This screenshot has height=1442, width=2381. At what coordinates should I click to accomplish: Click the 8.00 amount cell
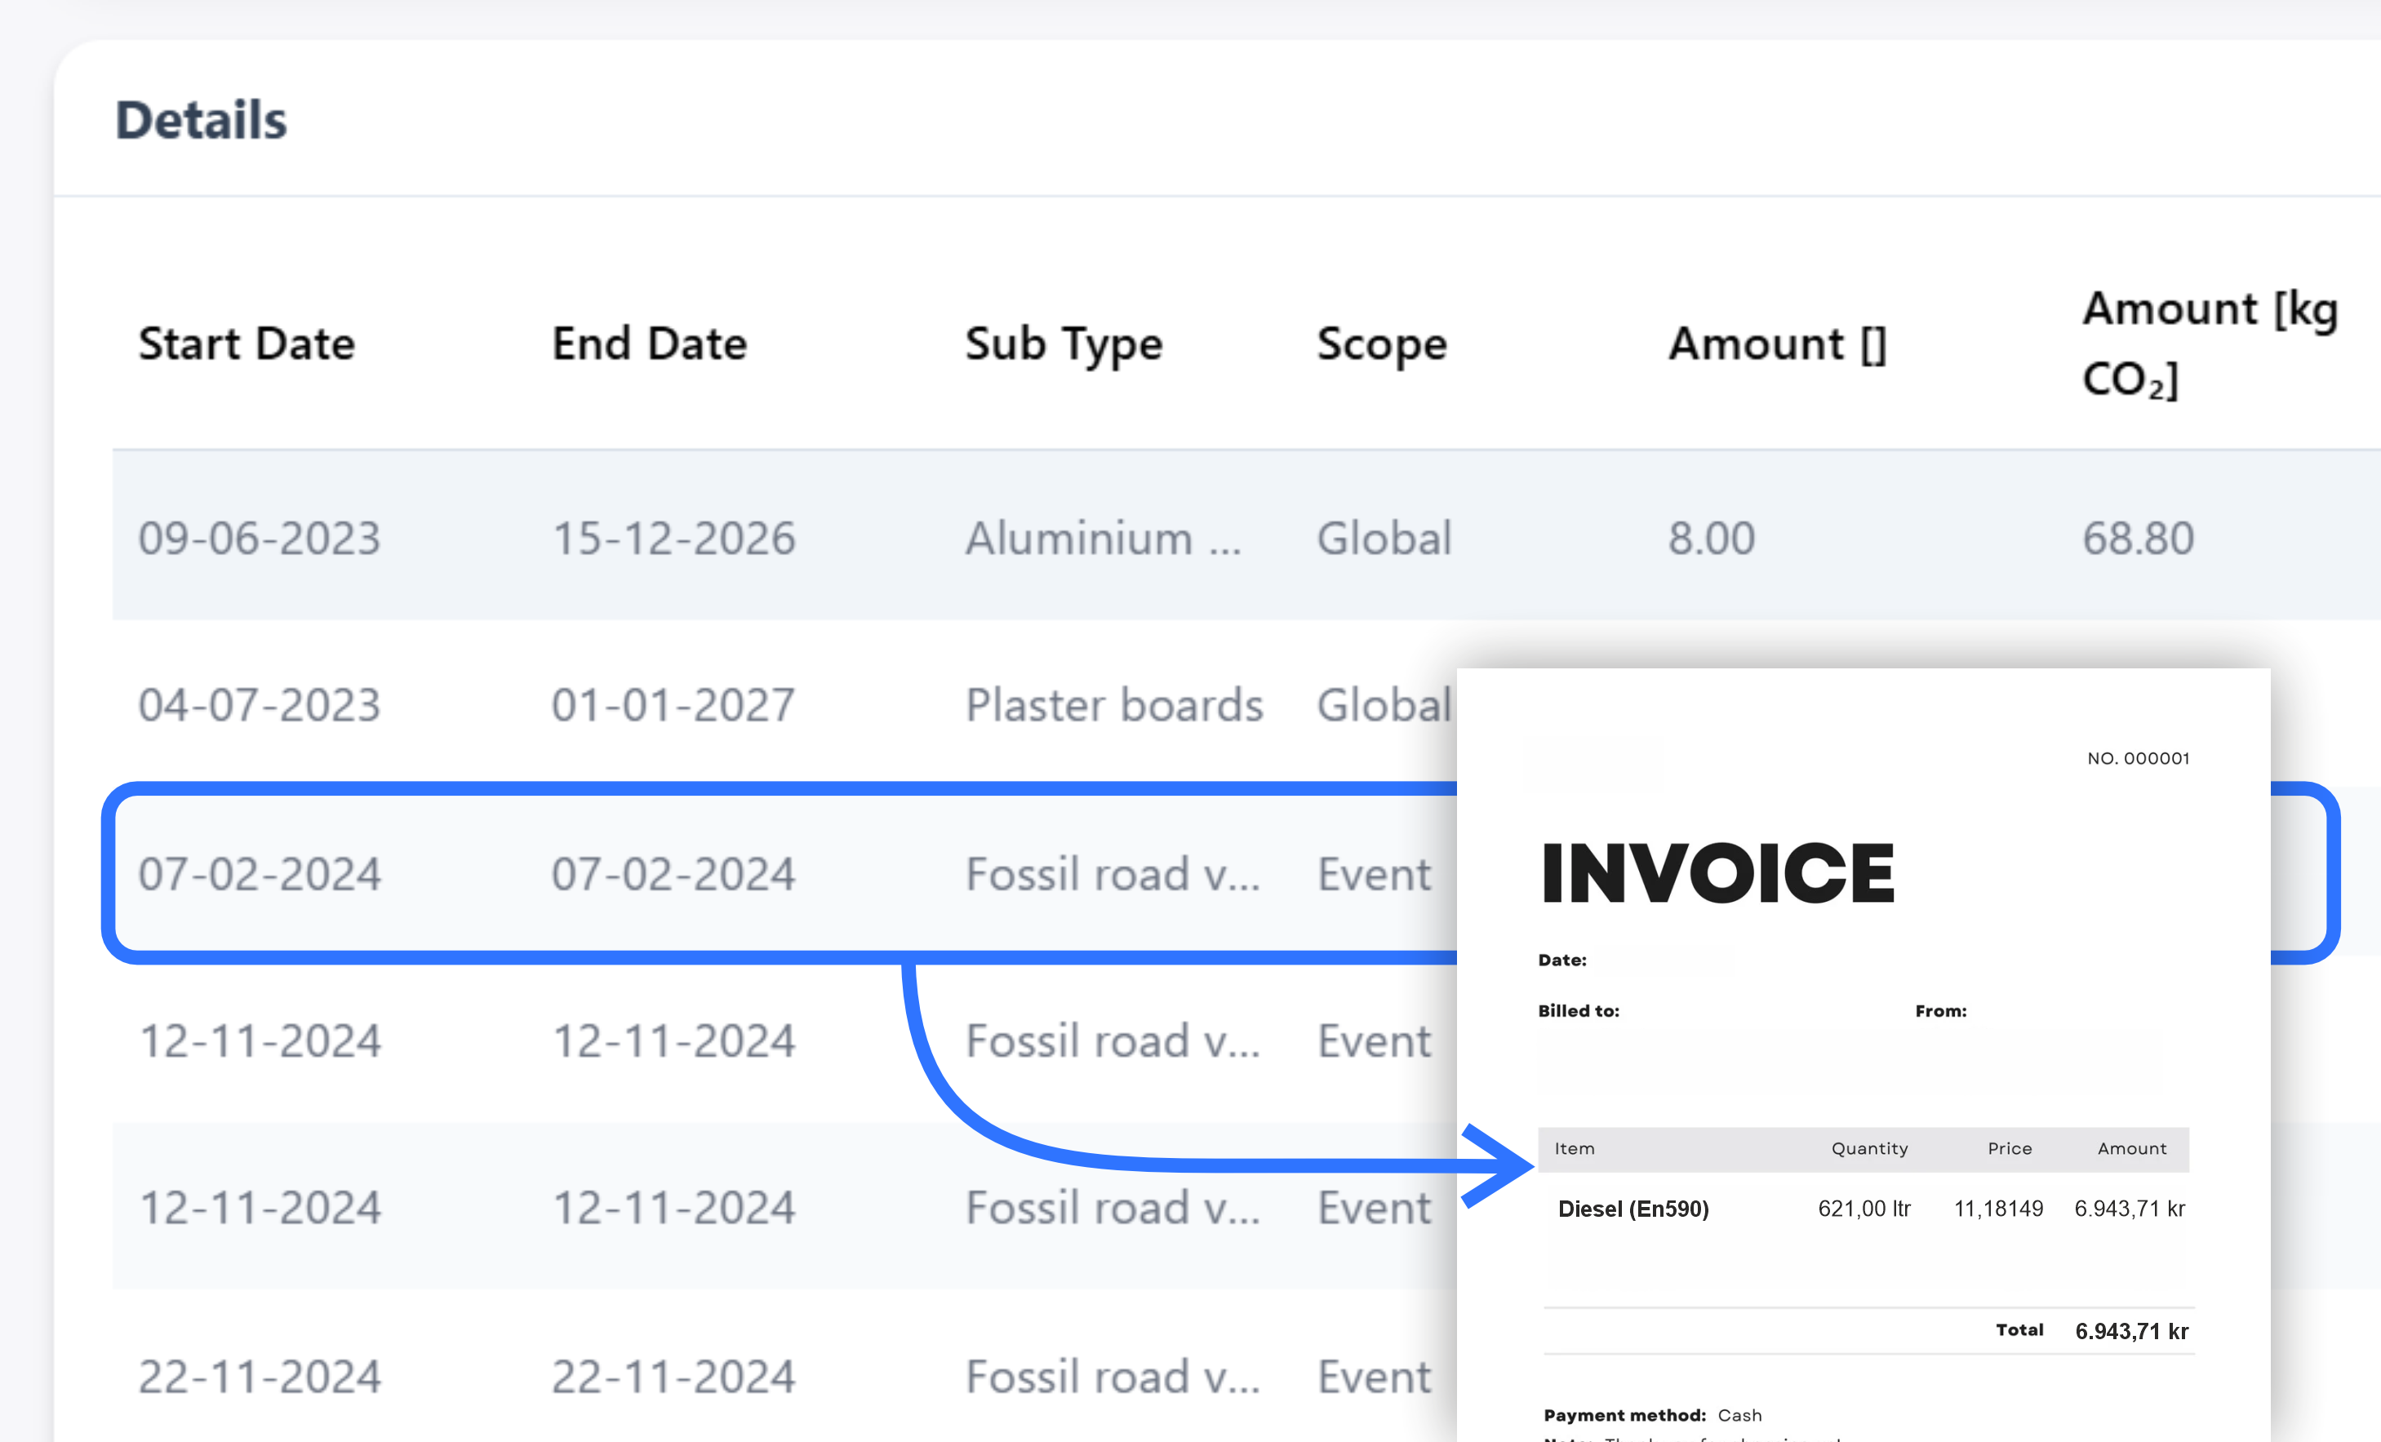(x=1710, y=538)
